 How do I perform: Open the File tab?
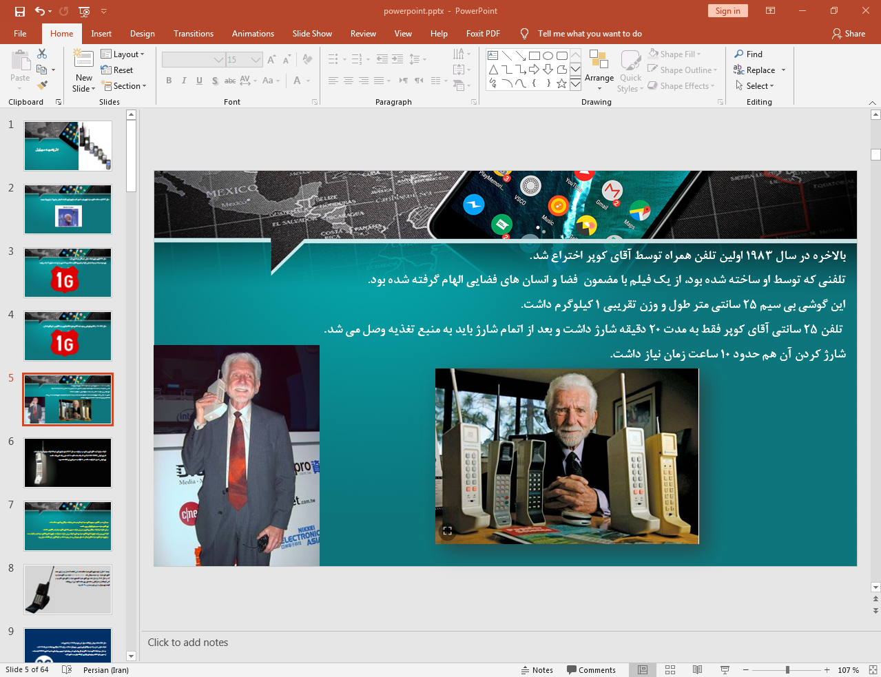coord(20,33)
